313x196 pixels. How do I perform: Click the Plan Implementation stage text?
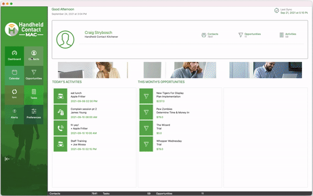(168, 97)
